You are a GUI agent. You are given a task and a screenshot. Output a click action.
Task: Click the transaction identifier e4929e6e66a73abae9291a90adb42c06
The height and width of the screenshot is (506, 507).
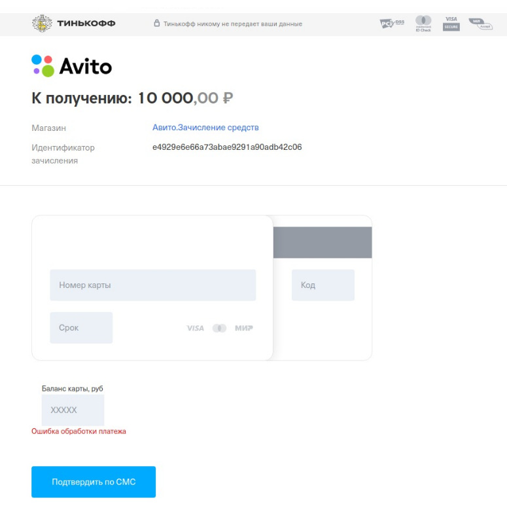(227, 147)
